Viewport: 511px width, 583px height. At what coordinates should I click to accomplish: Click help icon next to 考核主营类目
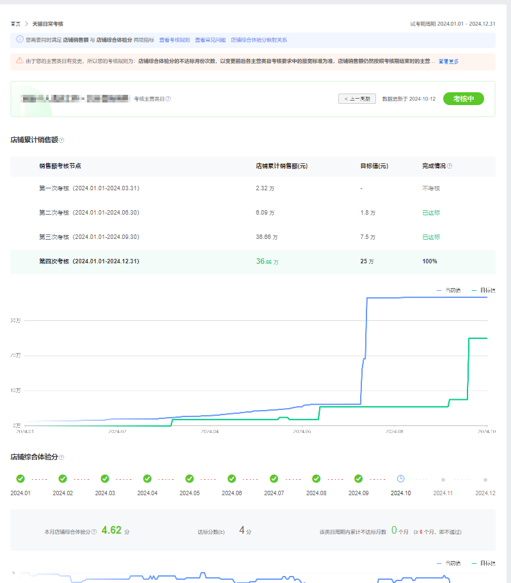point(168,99)
